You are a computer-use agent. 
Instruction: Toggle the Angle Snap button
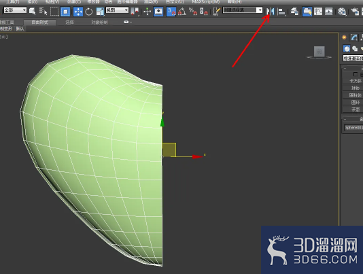click(182, 12)
